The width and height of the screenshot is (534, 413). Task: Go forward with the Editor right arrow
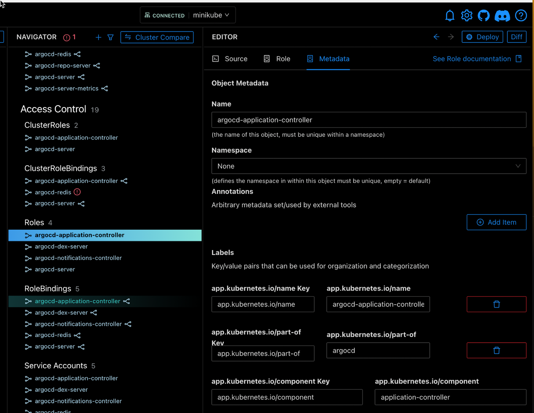[x=451, y=37]
